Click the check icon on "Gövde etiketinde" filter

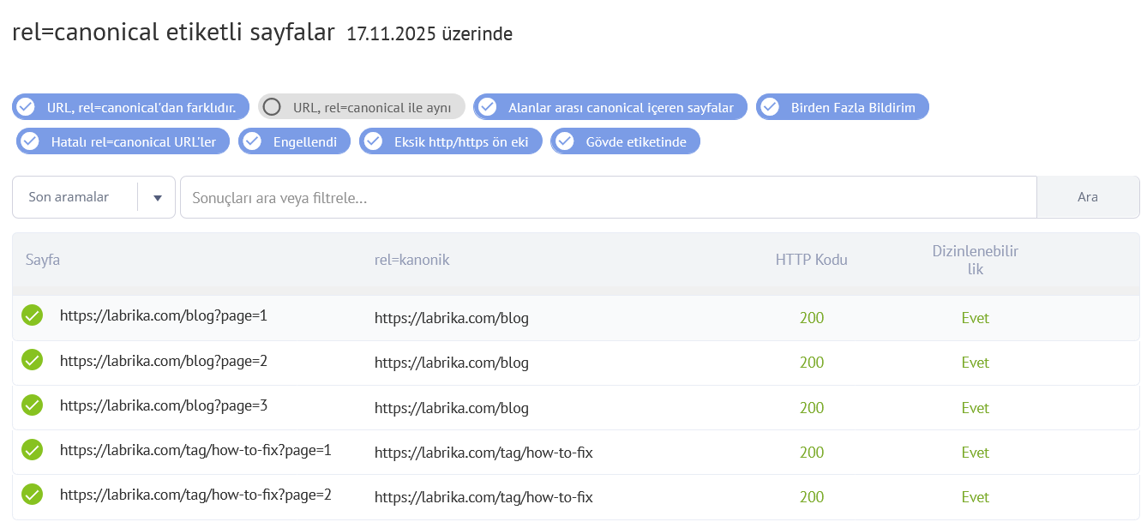click(x=565, y=141)
